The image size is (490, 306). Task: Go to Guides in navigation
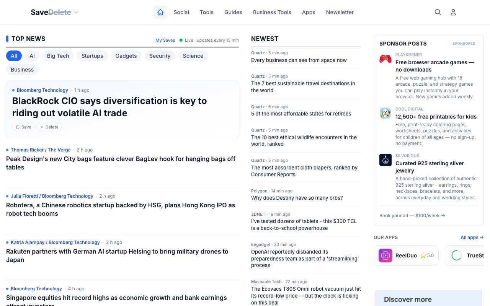point(233,12)
